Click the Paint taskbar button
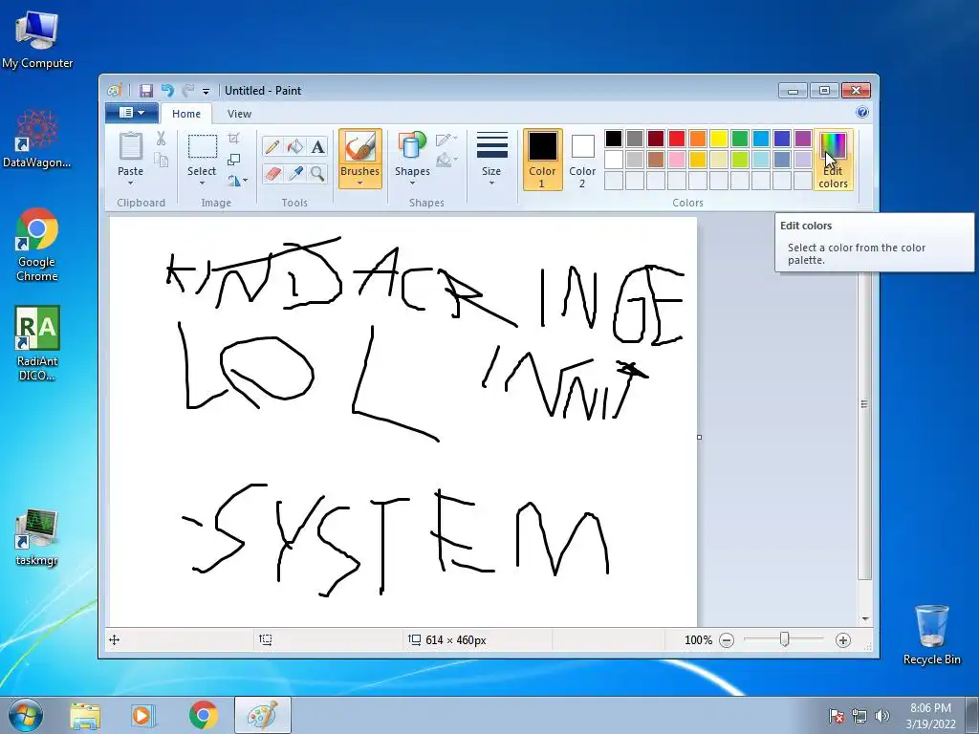 pos(262,715)
